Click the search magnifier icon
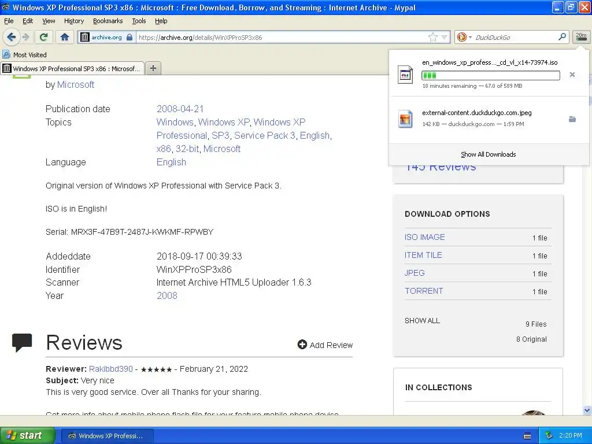Screen dimensions: 592x444 562,36
